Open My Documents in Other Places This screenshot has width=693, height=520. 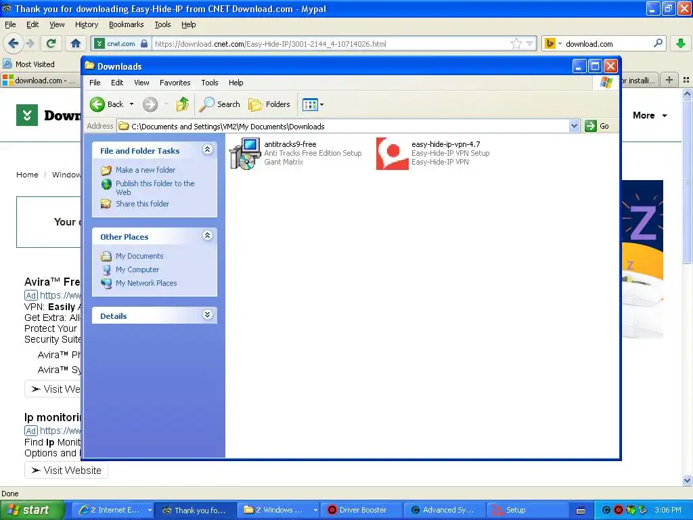[x=139, y=256]
